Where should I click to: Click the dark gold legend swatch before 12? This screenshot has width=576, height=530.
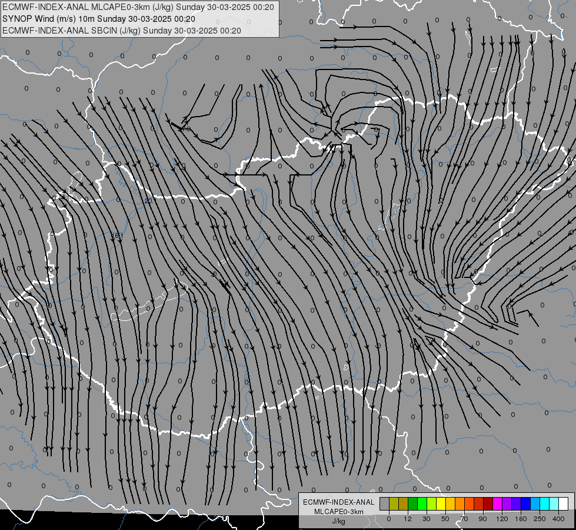tap(404, 504)
